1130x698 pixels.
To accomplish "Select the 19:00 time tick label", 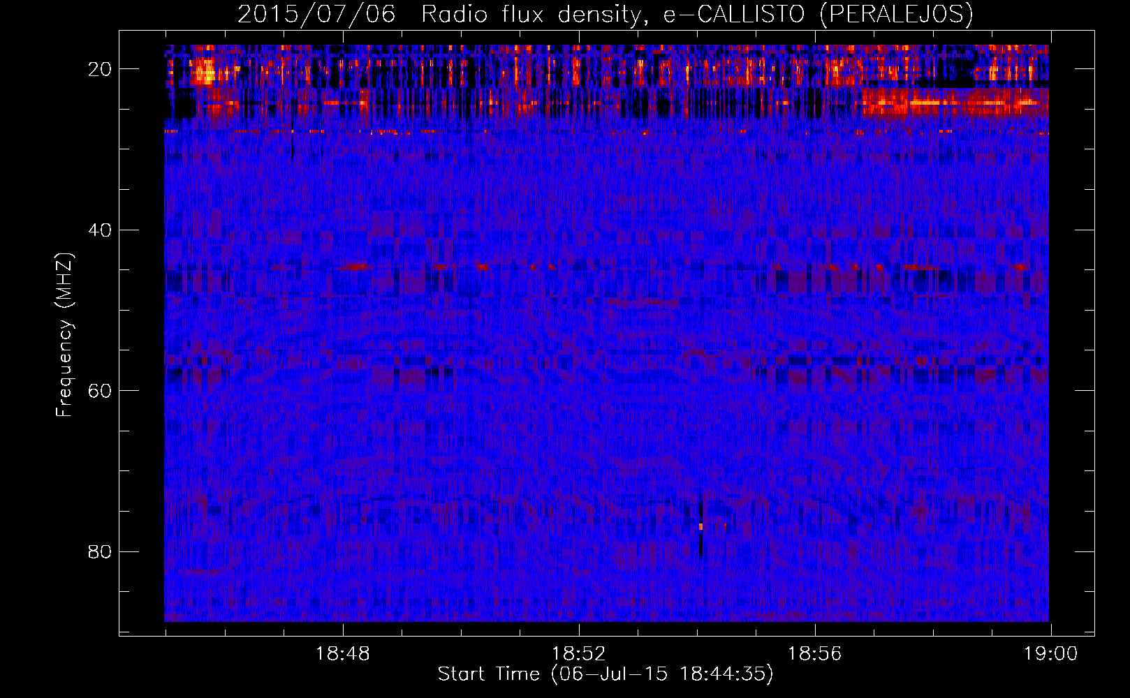I will click(x=1051, y=654).
